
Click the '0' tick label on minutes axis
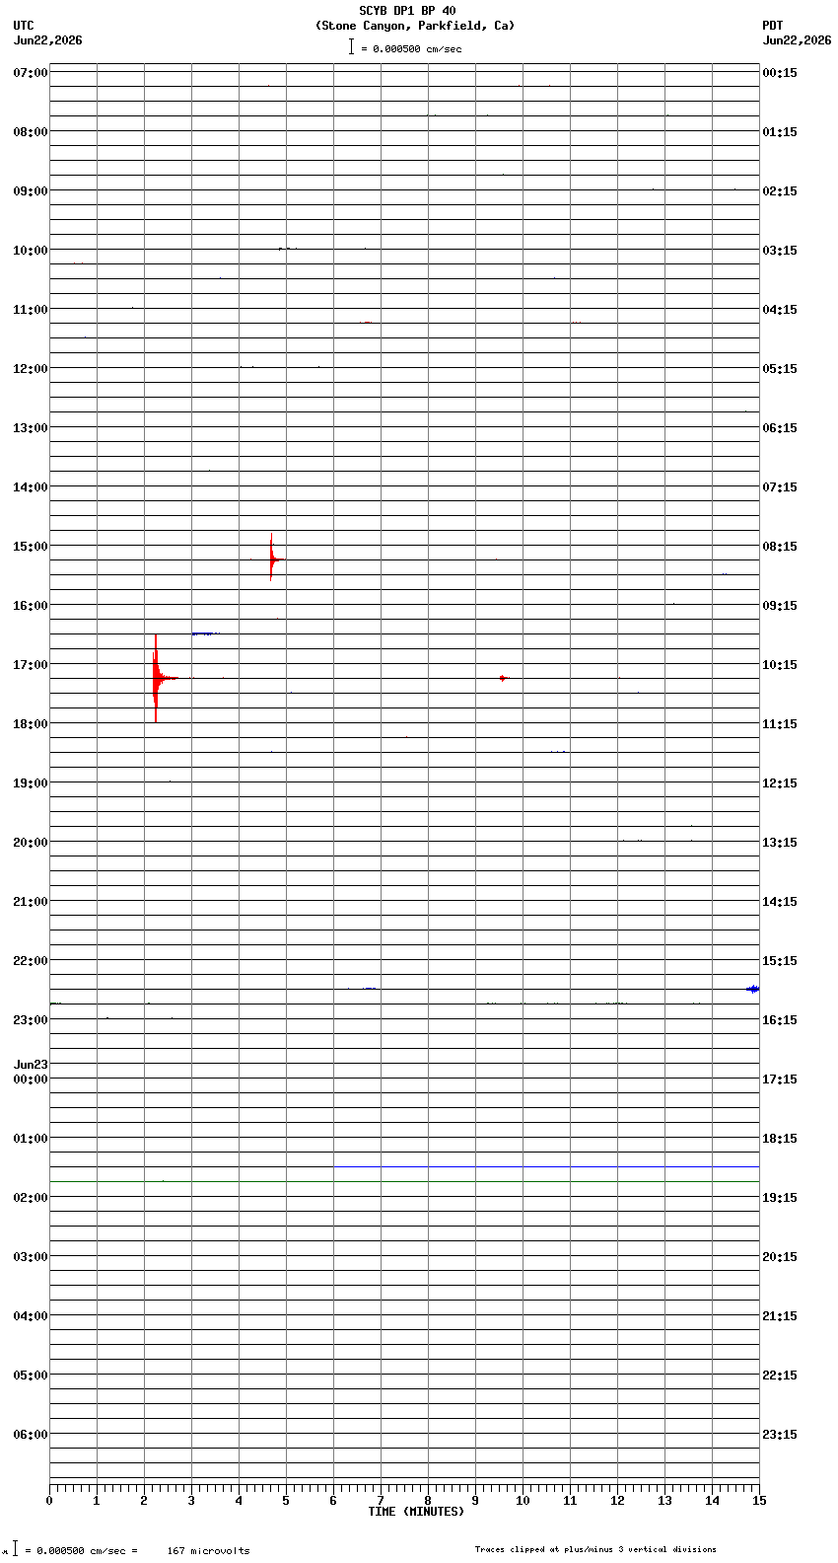[49, 1501]
